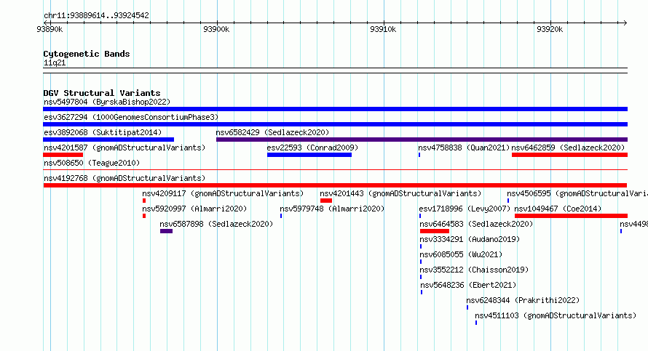Click the chr11:93889614..93924542 region label
The width and height of the screenshot is (648, 351).
point(96,15)
